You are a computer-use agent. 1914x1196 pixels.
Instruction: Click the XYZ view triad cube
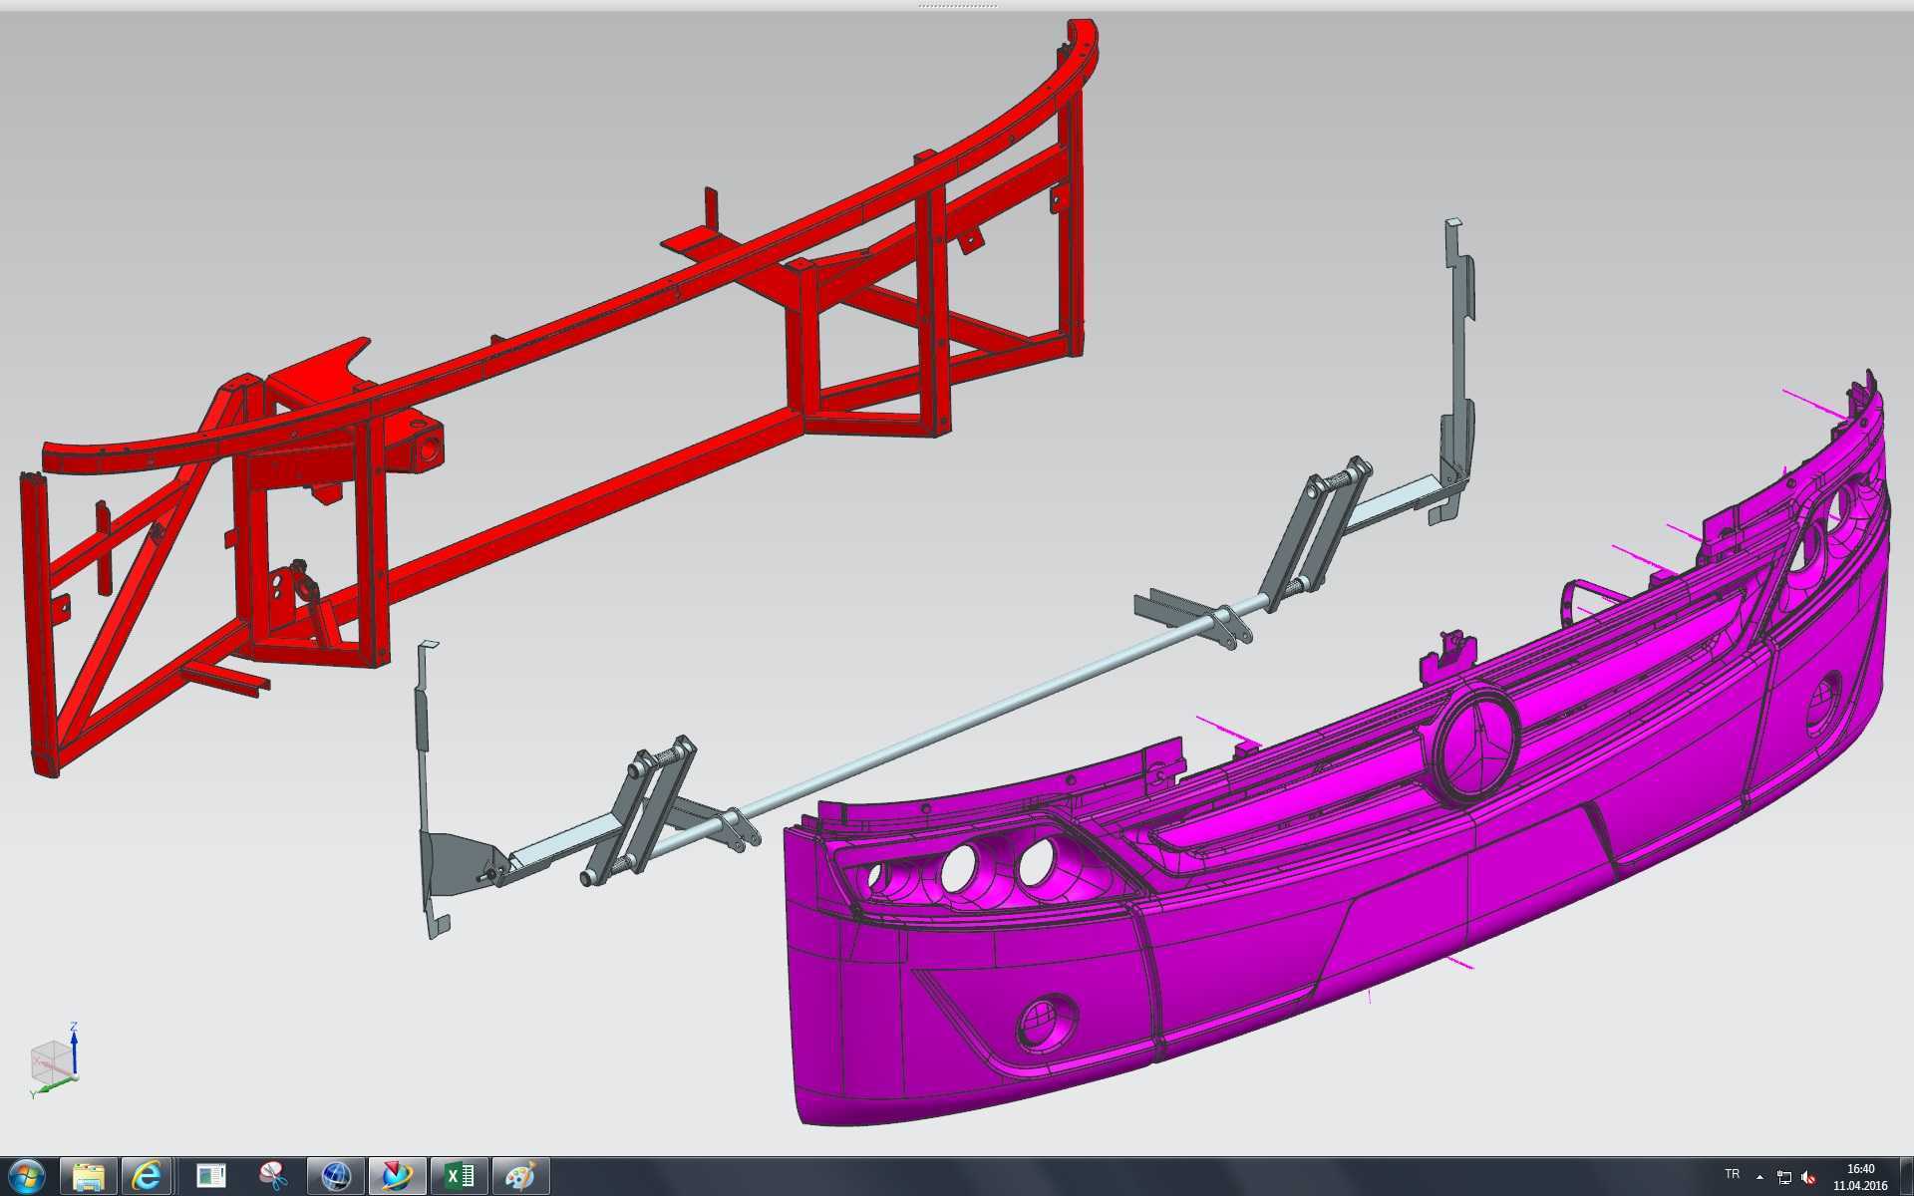[x=54, y=1060]
